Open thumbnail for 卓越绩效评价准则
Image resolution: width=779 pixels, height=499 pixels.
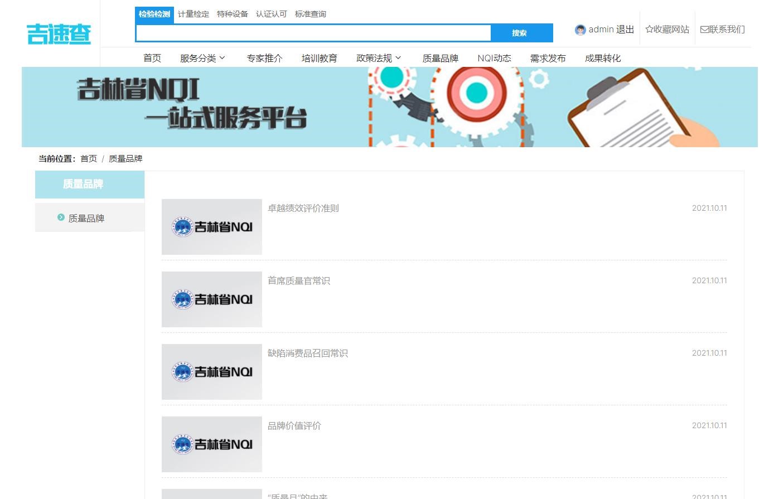[211, 227]
